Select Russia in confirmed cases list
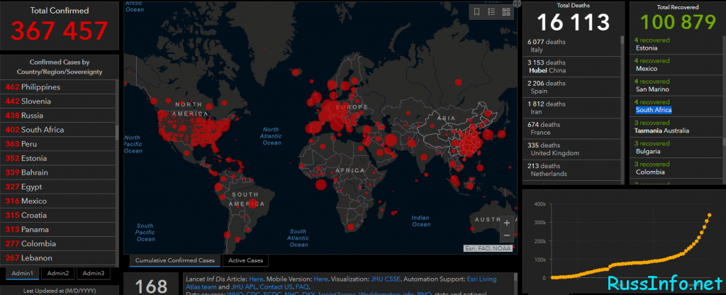Viewport: 726px width, 295px height. (57, 116)
